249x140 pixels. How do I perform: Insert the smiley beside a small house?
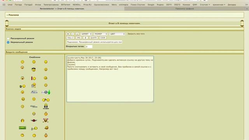[x=23, y=86]
